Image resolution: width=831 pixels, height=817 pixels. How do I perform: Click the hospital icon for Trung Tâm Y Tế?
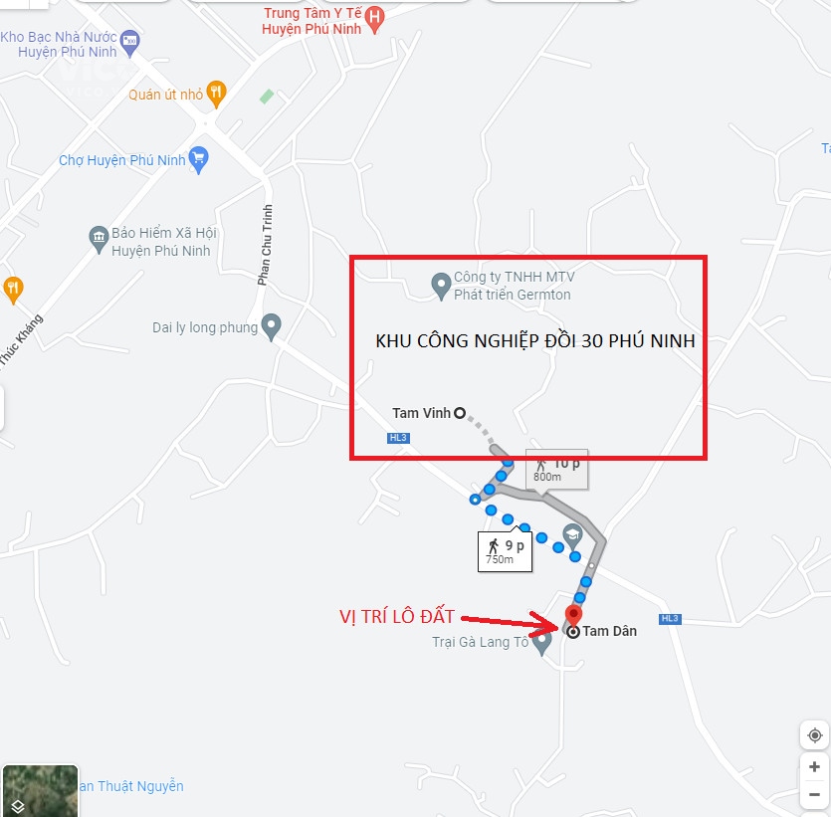point(374,19)
